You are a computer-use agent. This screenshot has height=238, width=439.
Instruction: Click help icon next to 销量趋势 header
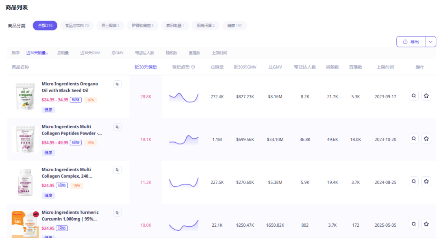[x=193, y=67]
